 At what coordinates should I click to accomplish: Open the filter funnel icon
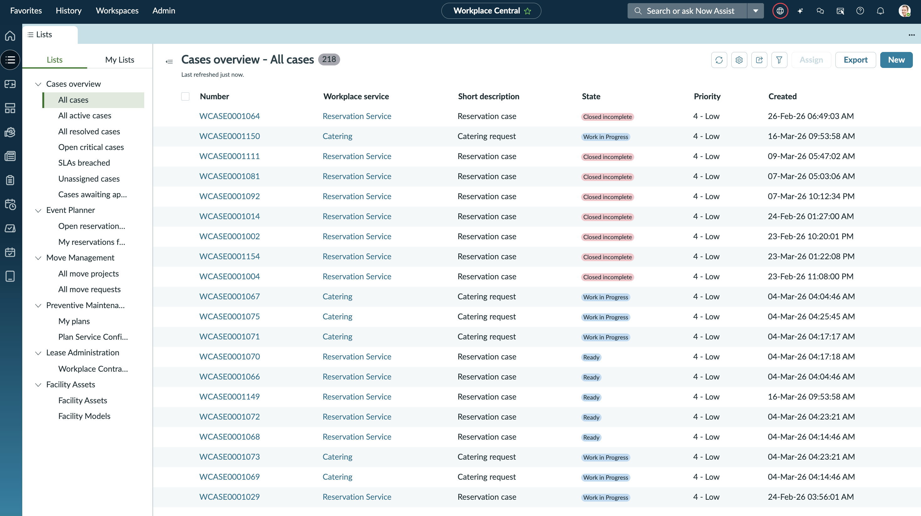tap(779, 60)
